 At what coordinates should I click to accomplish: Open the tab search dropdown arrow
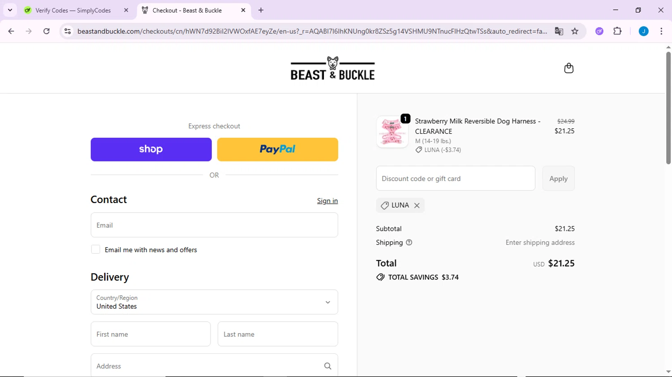pyautogui.click(x=10, y=10)
